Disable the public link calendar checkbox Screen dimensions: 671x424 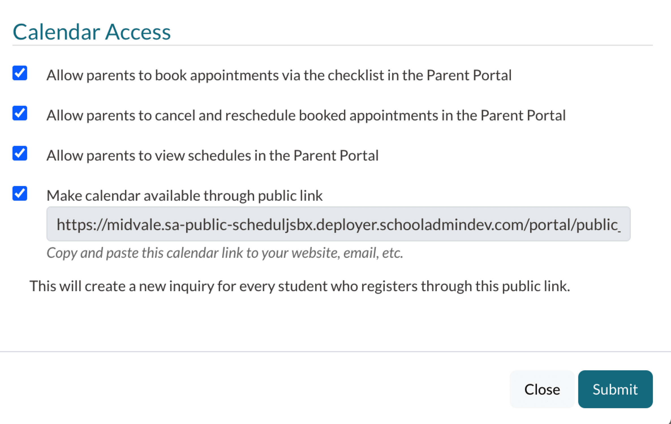pyautogui.click(x=20, y=194)
